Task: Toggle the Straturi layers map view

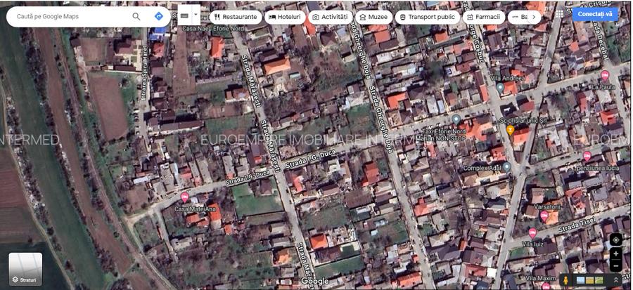Action: [x=25, y=270]
